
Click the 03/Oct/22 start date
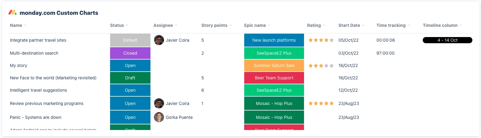click(x=348, y=53)
